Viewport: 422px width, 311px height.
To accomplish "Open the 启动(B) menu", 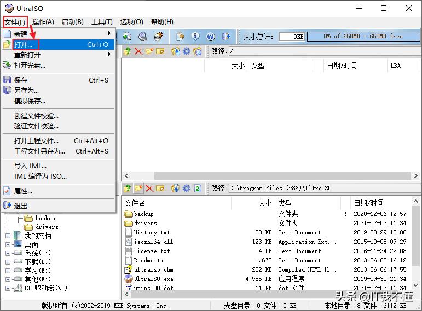I will [x=73, y=22].
